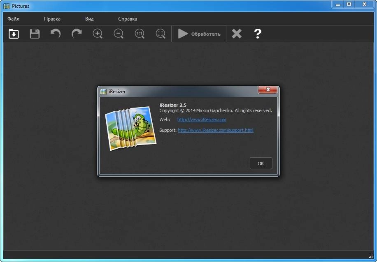The width and height of the screenshot is (377, 262).
Task: Open the iResizer support.html link
Action: point(215,130)
